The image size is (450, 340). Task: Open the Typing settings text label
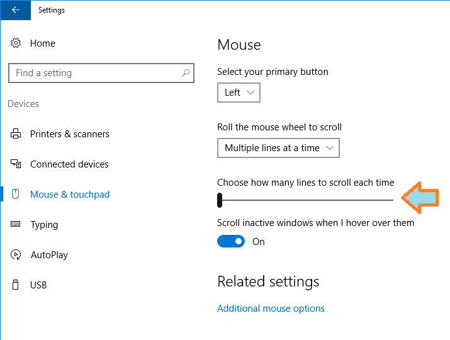(x=44, y=225)
